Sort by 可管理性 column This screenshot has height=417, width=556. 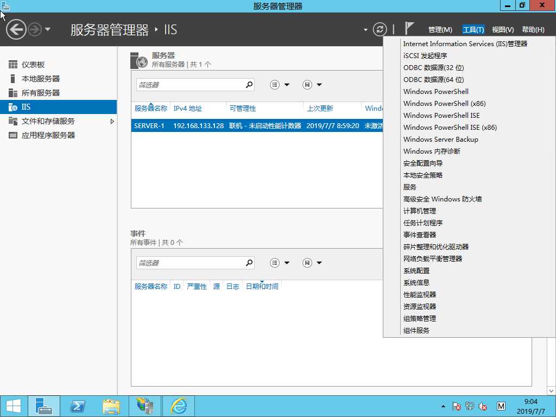point(243,109)
